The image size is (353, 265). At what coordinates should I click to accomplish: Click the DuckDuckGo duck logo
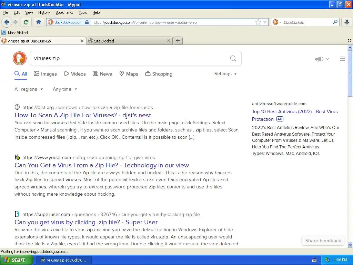tap(20, 58)
